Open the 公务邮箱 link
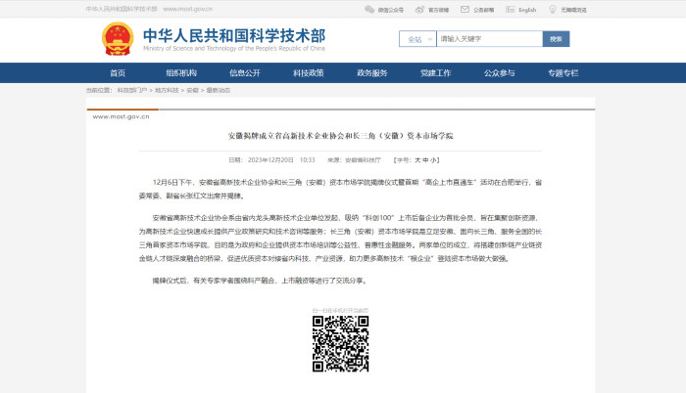The image size is (686, 393). point(483,10)
